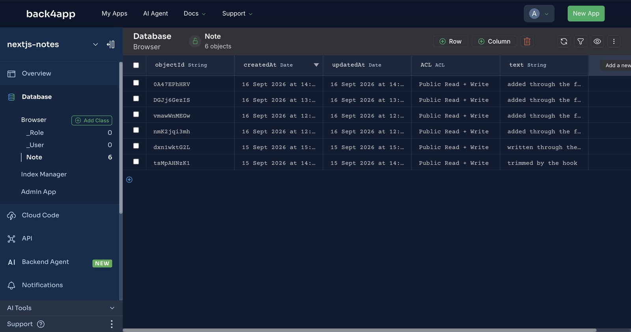631x332 pixels.
Task: Open the Admin App section
Action: pos(39,192)
